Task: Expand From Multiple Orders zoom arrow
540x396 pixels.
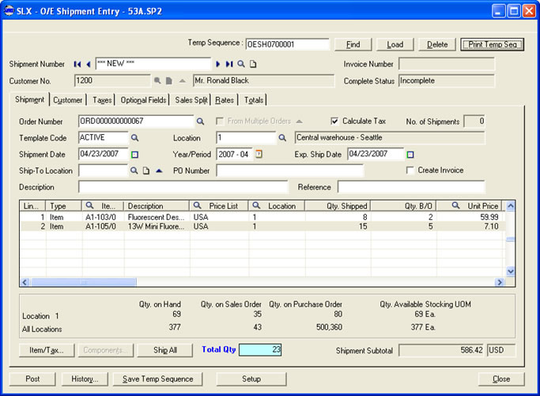Action: (300, 121)
